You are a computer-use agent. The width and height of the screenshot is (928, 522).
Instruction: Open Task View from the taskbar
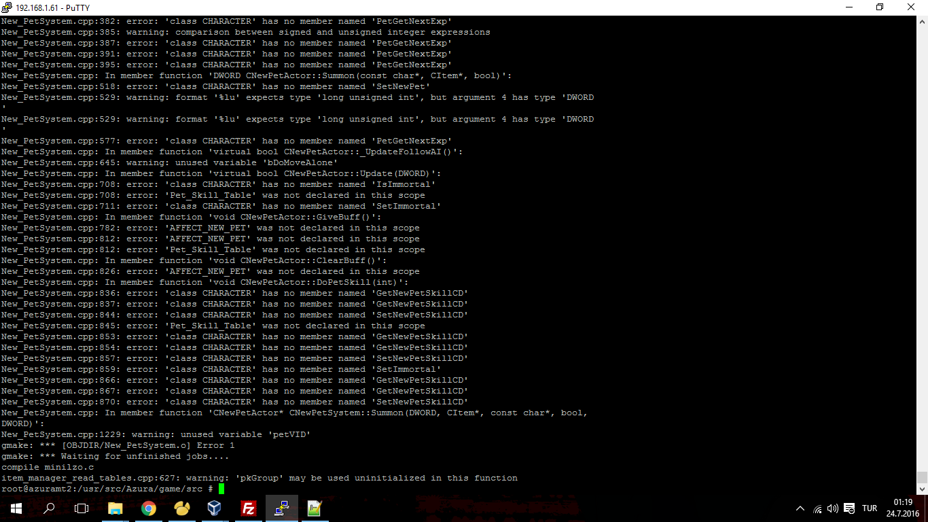coord(82,508)
